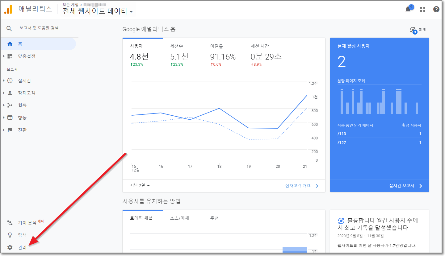This screenshot has width=445, height=256.
Task: Click the insight icon beside 훌륭합니다 card
Action: point(341,221)
